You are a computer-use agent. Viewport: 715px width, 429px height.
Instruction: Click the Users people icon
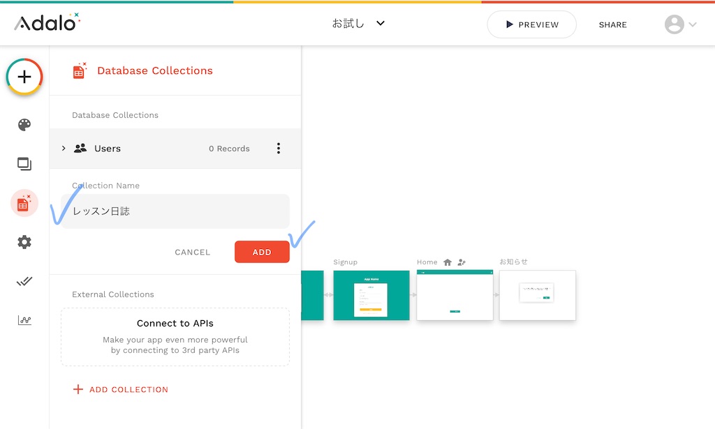tap(80, 149)
